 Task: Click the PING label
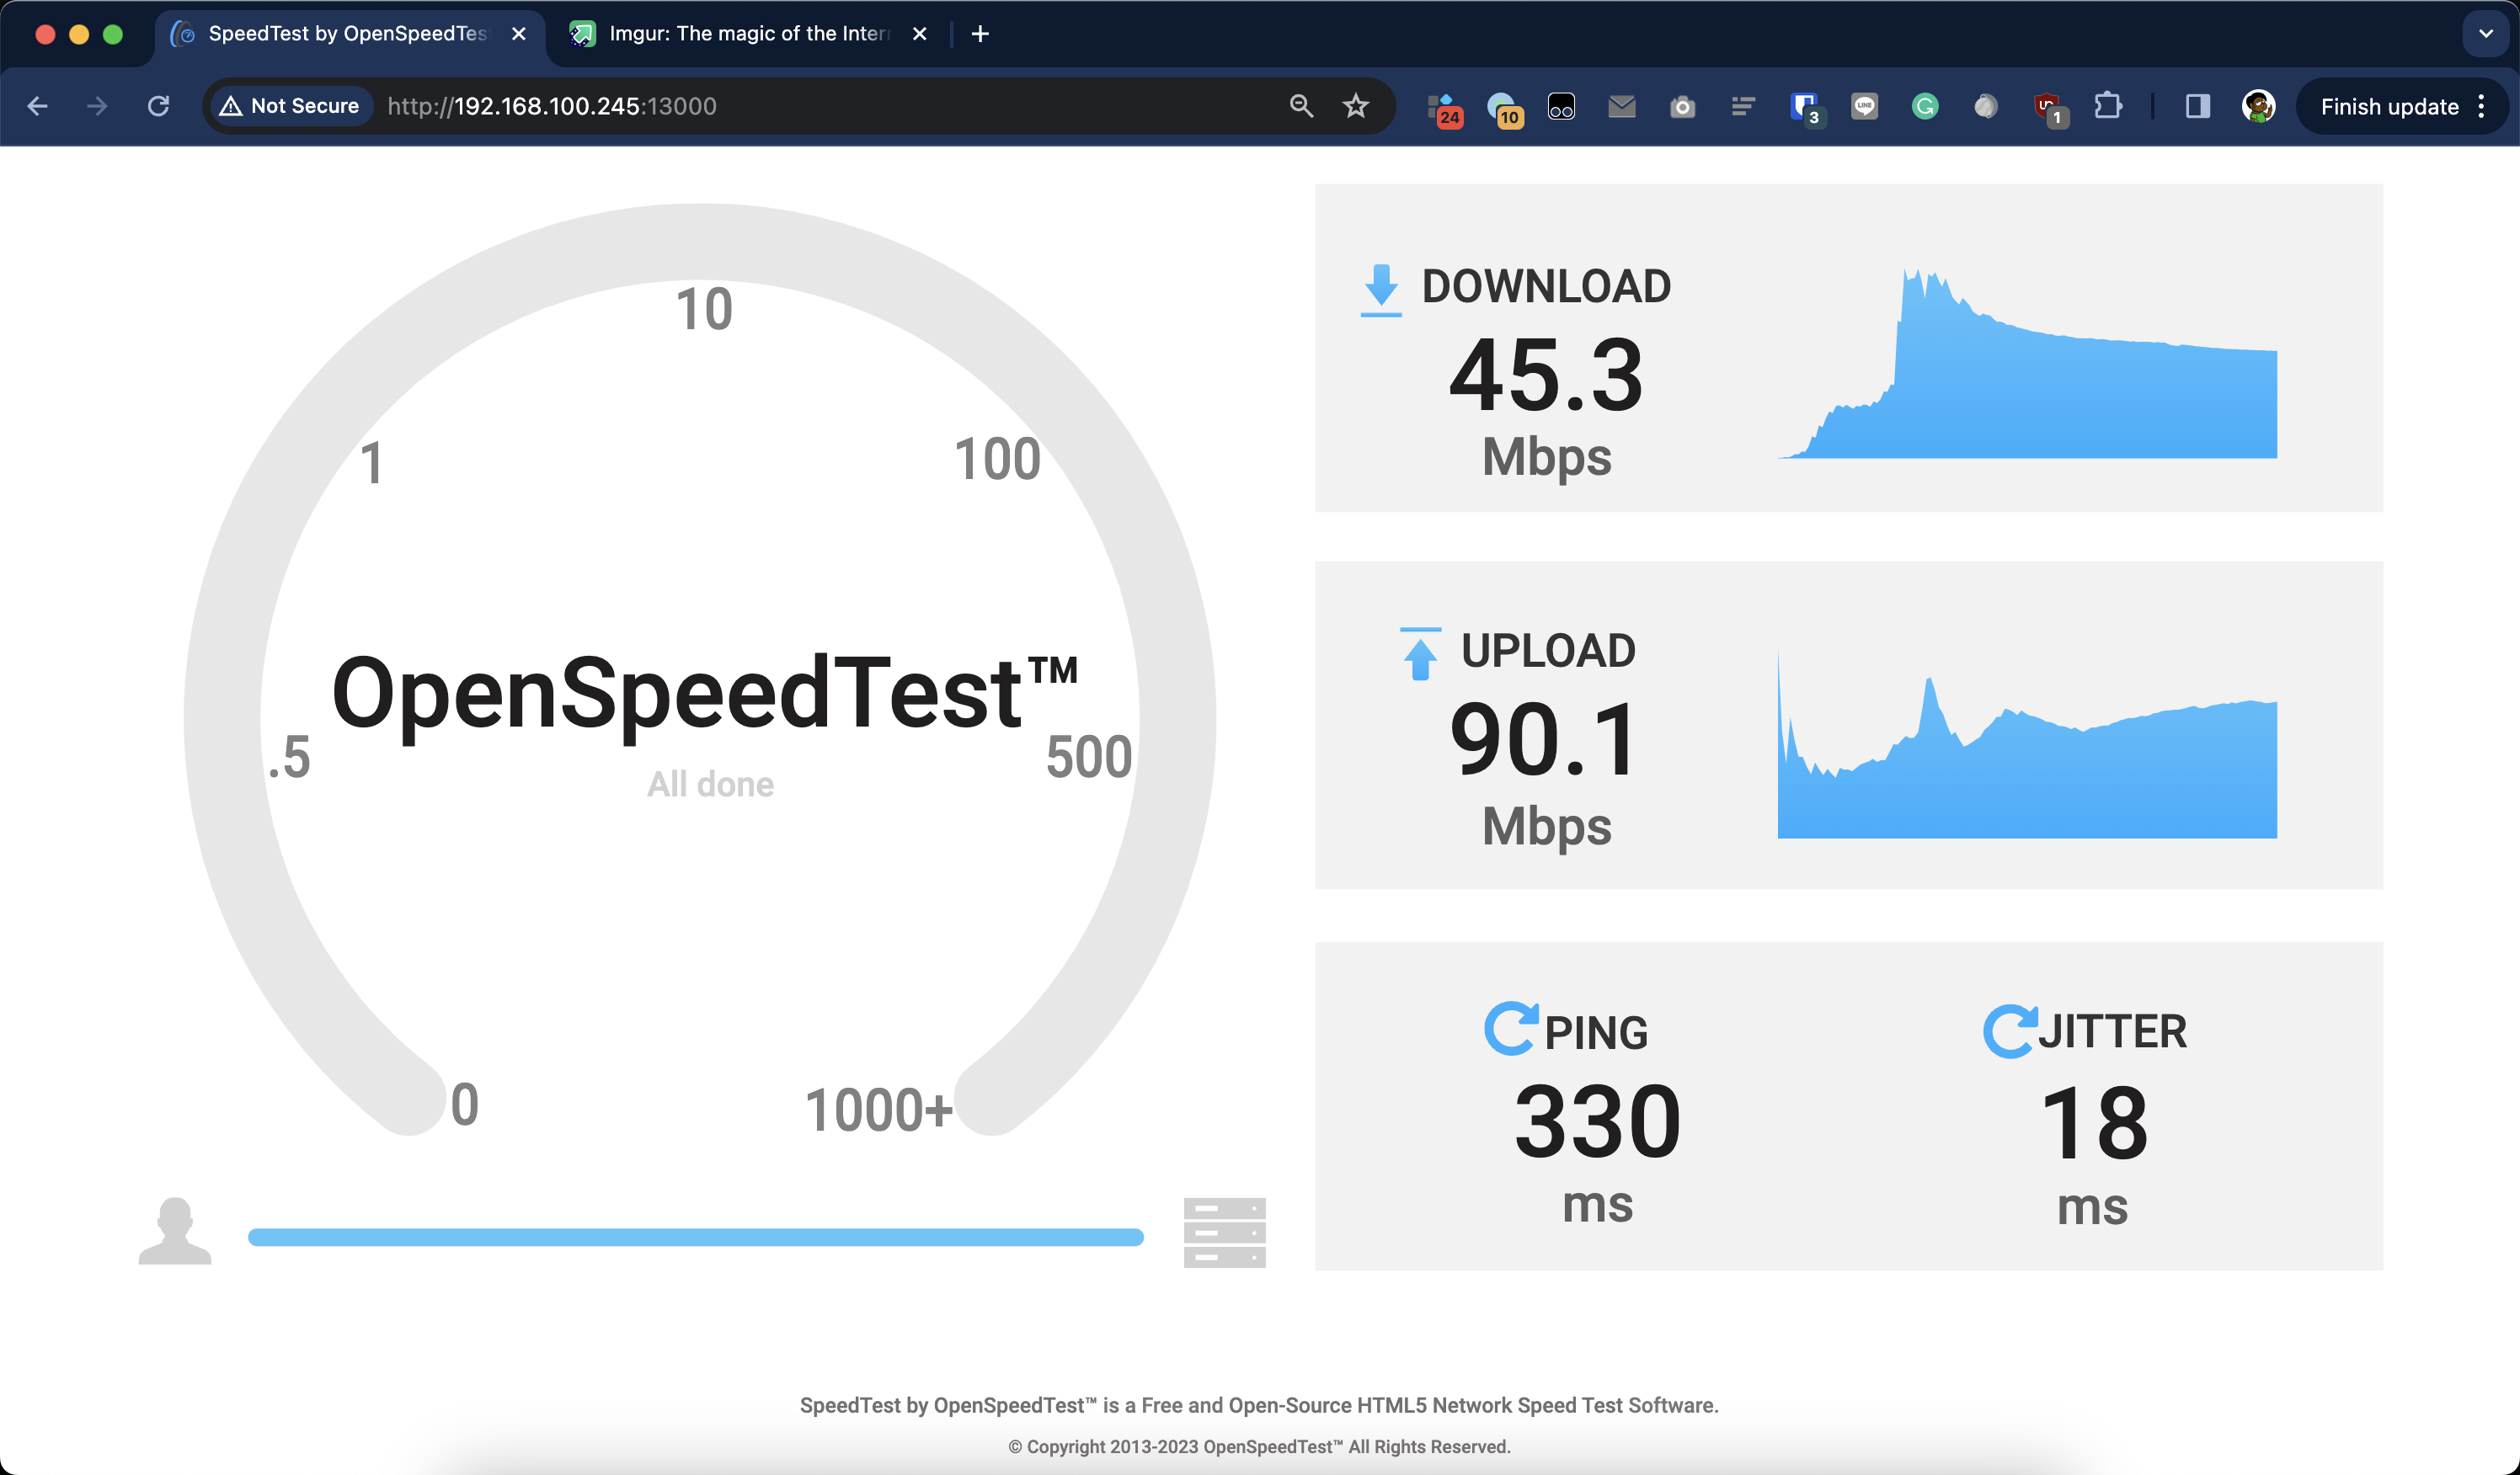[x=1597, y=1033]
